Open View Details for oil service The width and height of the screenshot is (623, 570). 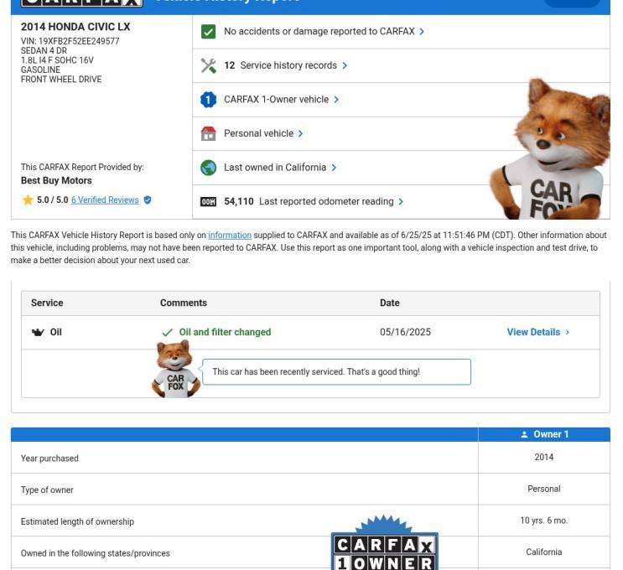click(x=538, y=332)
